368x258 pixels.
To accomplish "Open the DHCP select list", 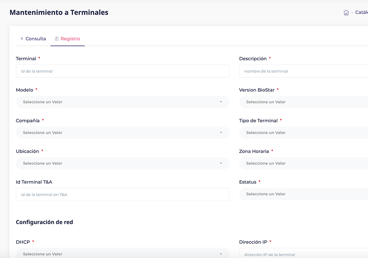I will point(123,254).
